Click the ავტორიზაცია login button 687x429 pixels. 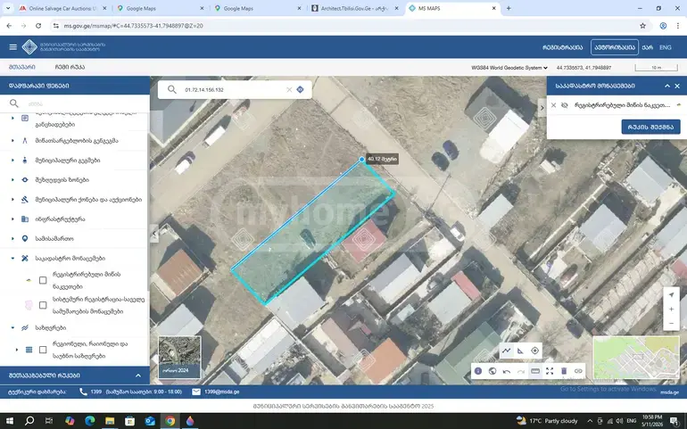coord(614,47)
